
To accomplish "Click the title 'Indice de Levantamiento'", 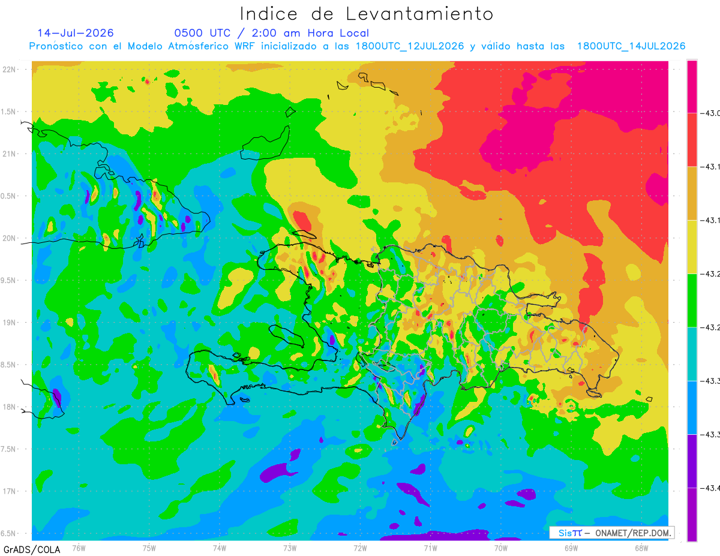I will [366, 13].
